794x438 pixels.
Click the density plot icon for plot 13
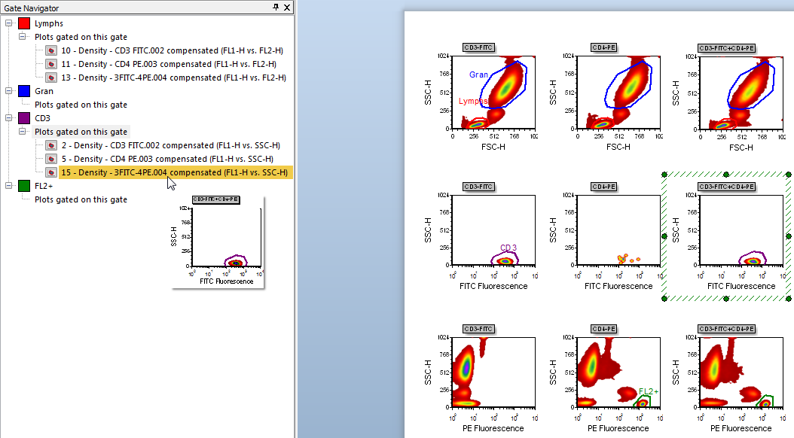(51, 78)
